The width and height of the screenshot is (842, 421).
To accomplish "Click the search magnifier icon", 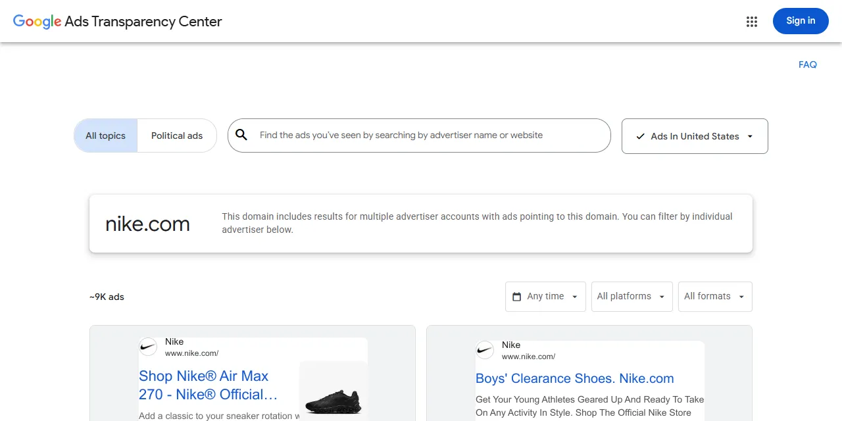I will (241, 135).
